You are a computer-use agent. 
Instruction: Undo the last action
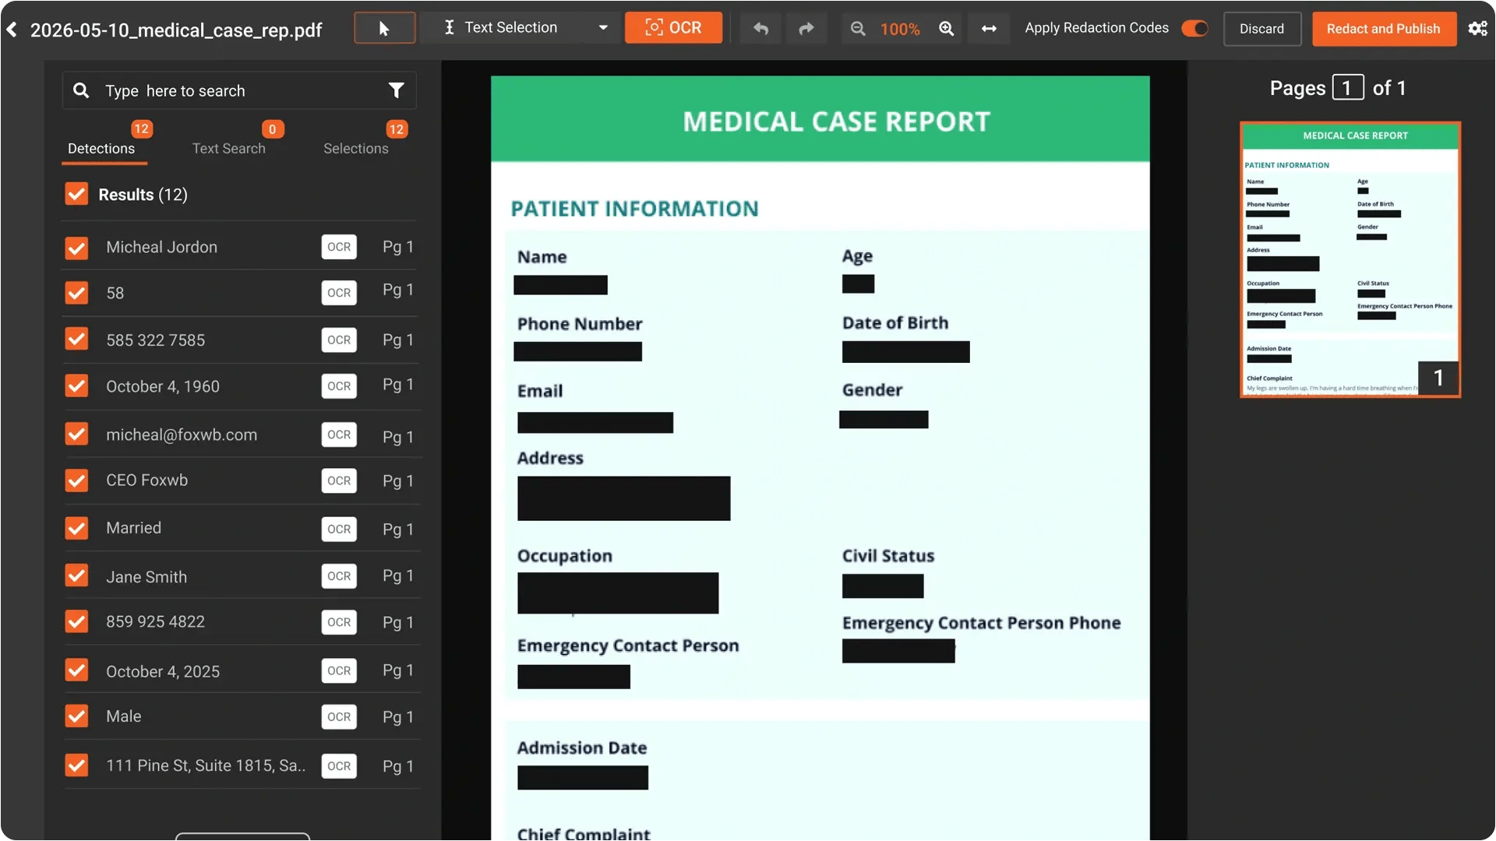pyautogui.click(x=760, y=29)
